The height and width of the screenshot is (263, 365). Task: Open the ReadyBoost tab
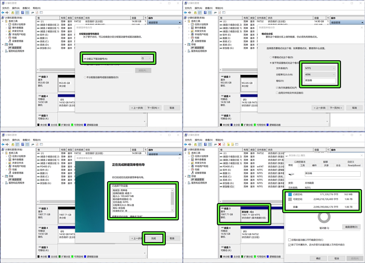click(x=354, y=165)
